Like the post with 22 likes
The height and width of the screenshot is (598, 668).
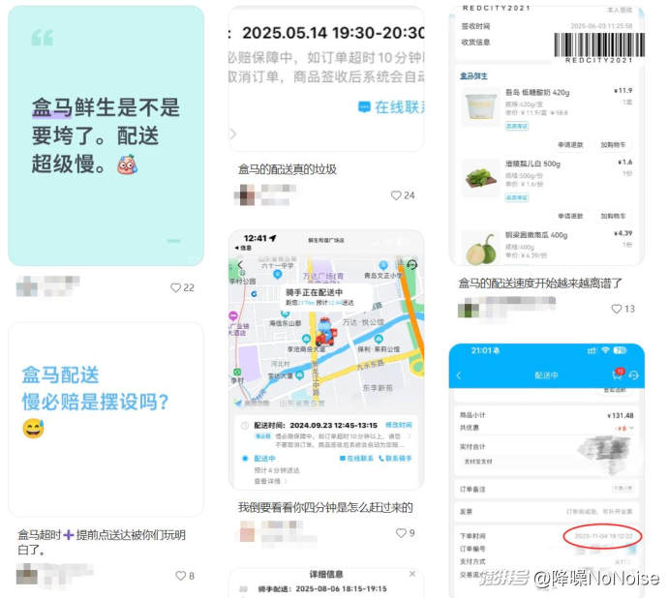point(175,287)
